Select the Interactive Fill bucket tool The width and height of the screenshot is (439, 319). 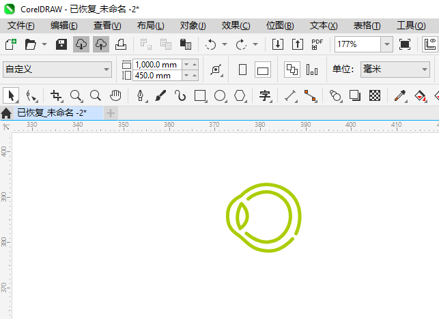pos(420,95)
